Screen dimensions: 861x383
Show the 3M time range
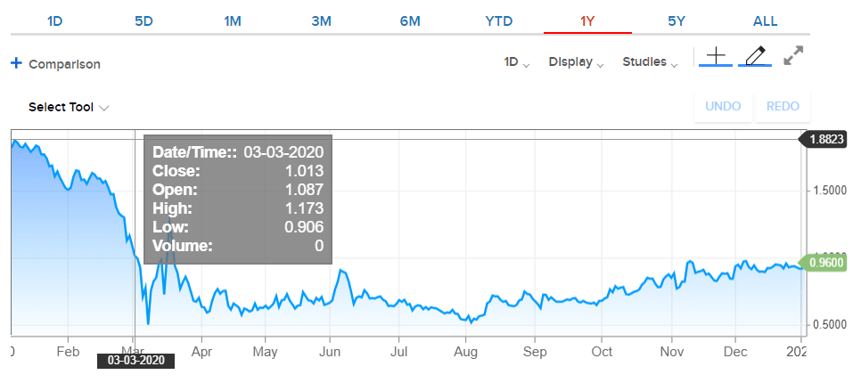(321, 21)
